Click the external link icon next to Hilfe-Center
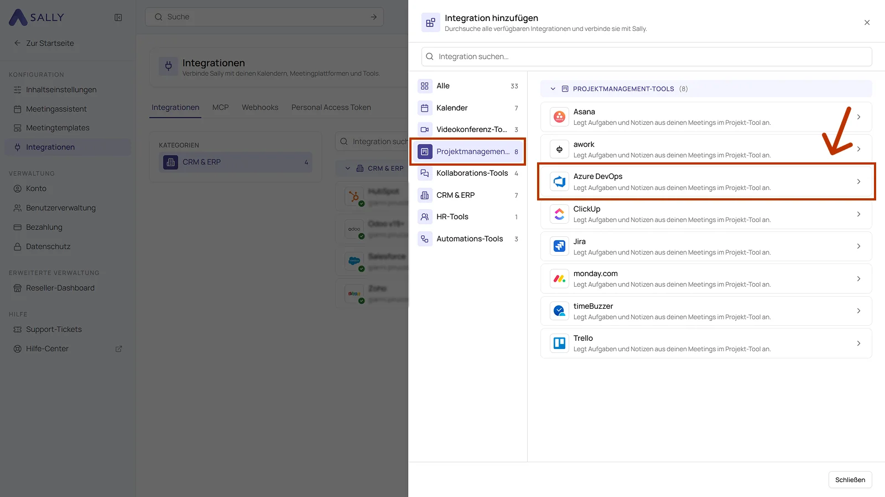The height and width of the screenshot is (497, 885). coord(118,349)
